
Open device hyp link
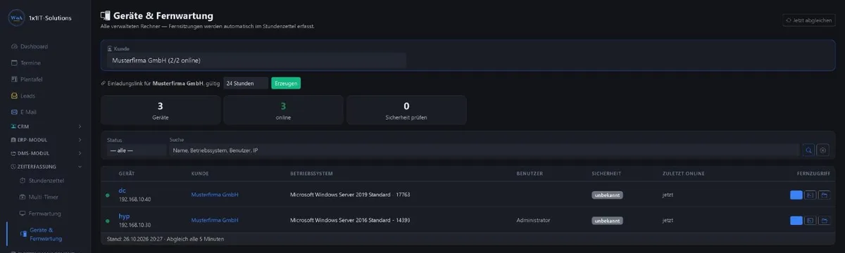coord(124,216)
